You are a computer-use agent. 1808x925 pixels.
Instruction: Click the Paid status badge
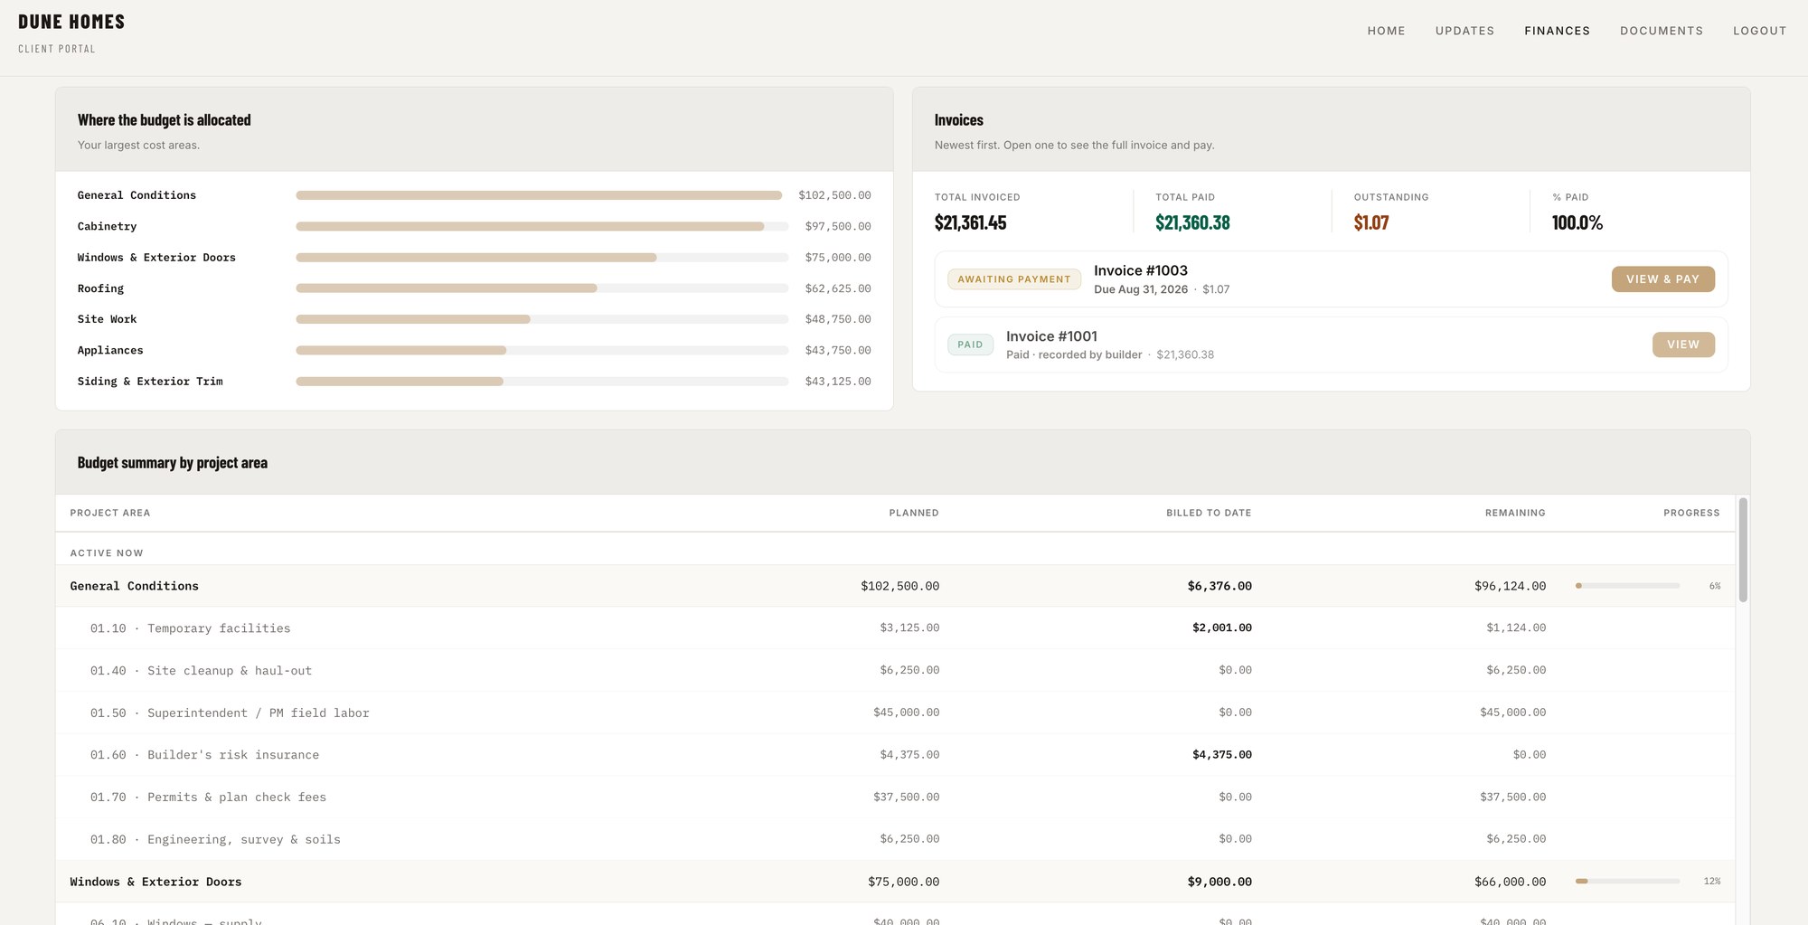point(970,345)
